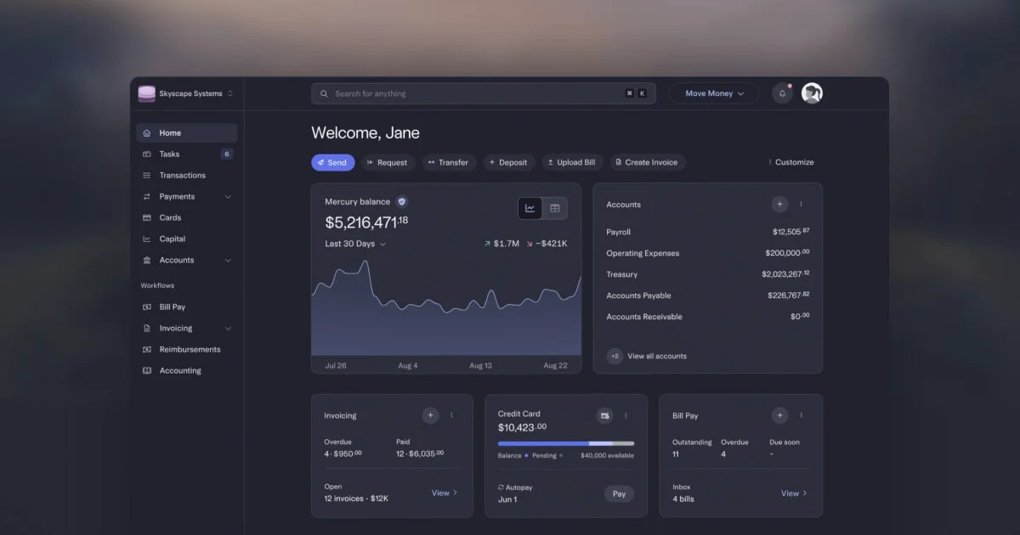Click the credit card icon on Credit Card widget
1020x535 pixels.
pyautogui.click(x=604, y=415)
